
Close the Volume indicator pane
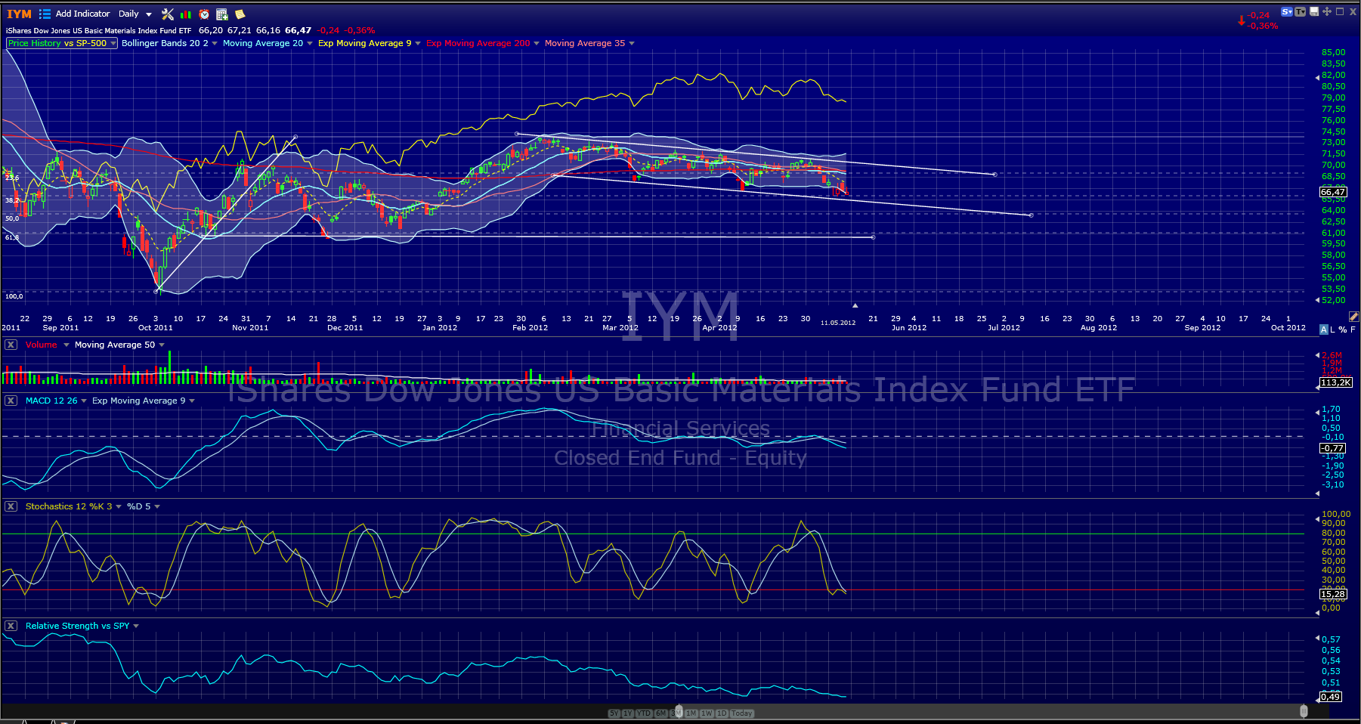click(x=11, y=345)
